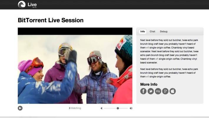This screenshot has height=118, width=209.
Task: Click the 'Live' BETA header text
Action: point(32,5)
